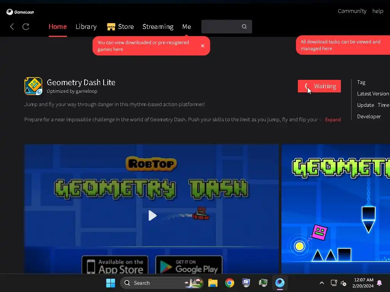Open the taskbar app right of Chrome

pos(246,283)
